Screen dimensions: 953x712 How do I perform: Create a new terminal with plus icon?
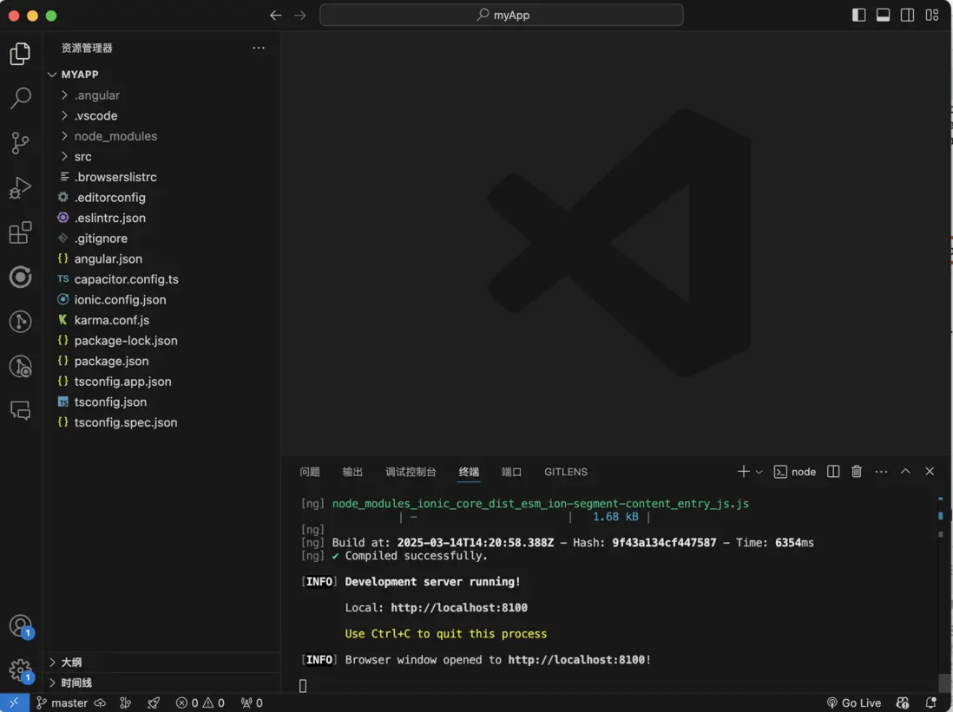click(743, 472)
